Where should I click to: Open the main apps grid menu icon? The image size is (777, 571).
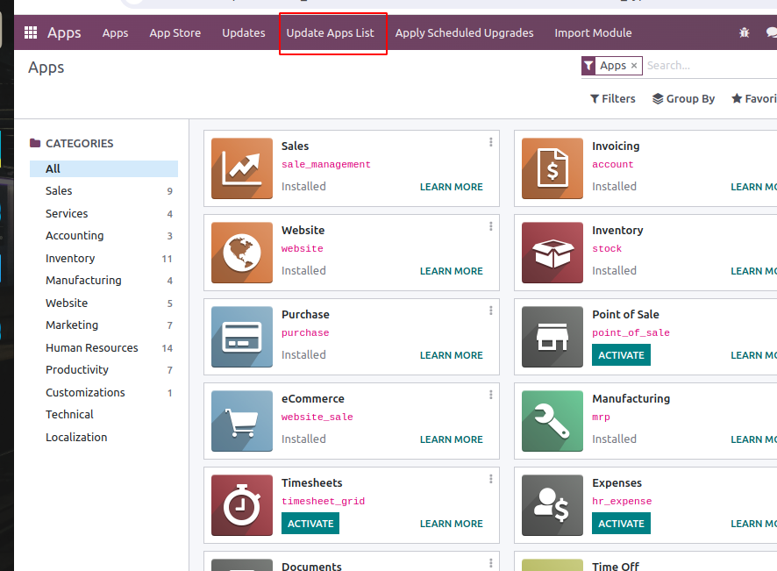click(31, 32)
